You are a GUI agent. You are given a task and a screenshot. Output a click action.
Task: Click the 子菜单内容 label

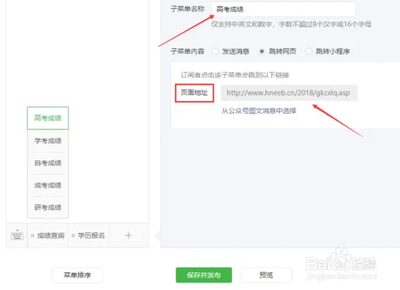coord(187,51)
